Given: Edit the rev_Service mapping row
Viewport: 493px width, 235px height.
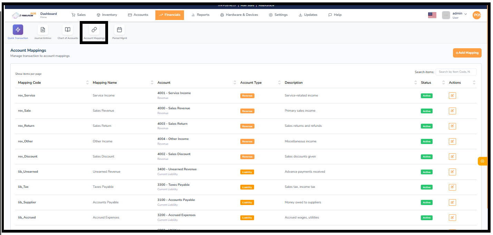Looking at the screenshot, I should click(x=452, y=95).
